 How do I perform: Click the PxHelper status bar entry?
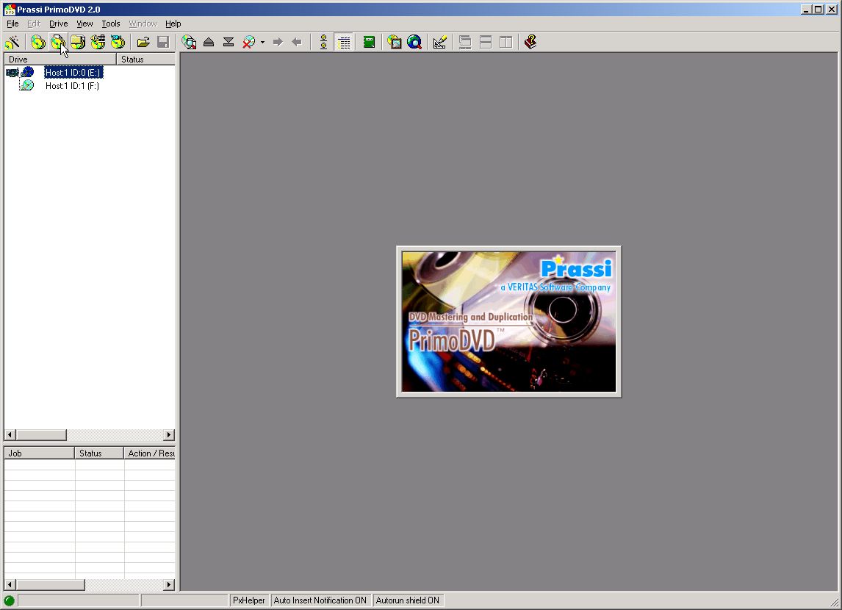248,600
